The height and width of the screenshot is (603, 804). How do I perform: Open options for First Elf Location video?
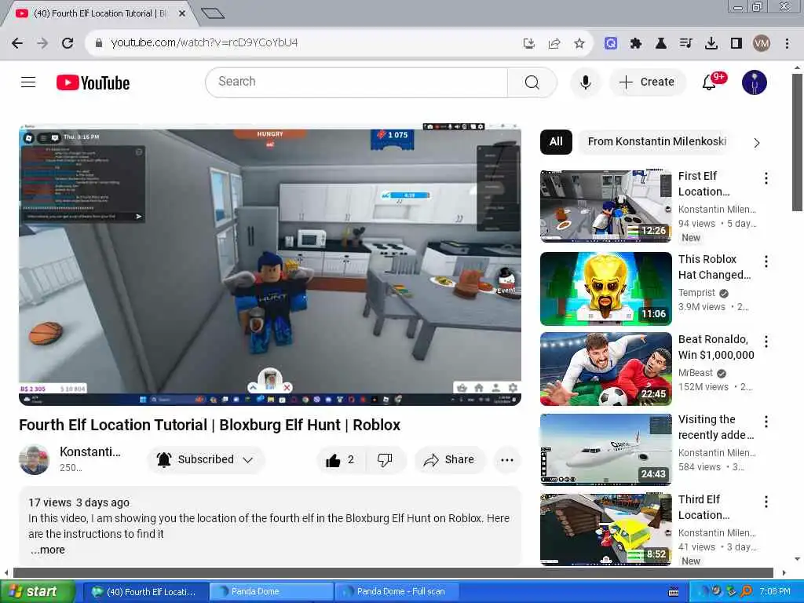(766, 178)
